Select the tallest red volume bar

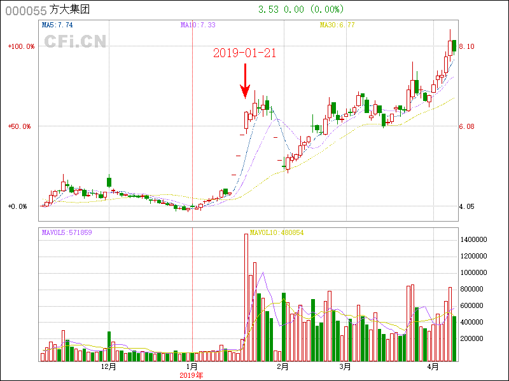tap(246, 297)
